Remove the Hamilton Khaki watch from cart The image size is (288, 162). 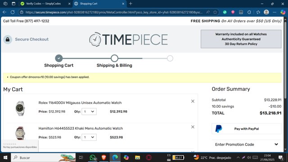[193, 127]
